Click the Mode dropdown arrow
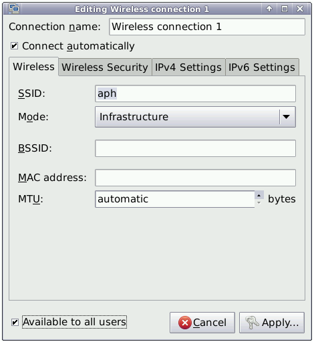 tap(286, 117)
